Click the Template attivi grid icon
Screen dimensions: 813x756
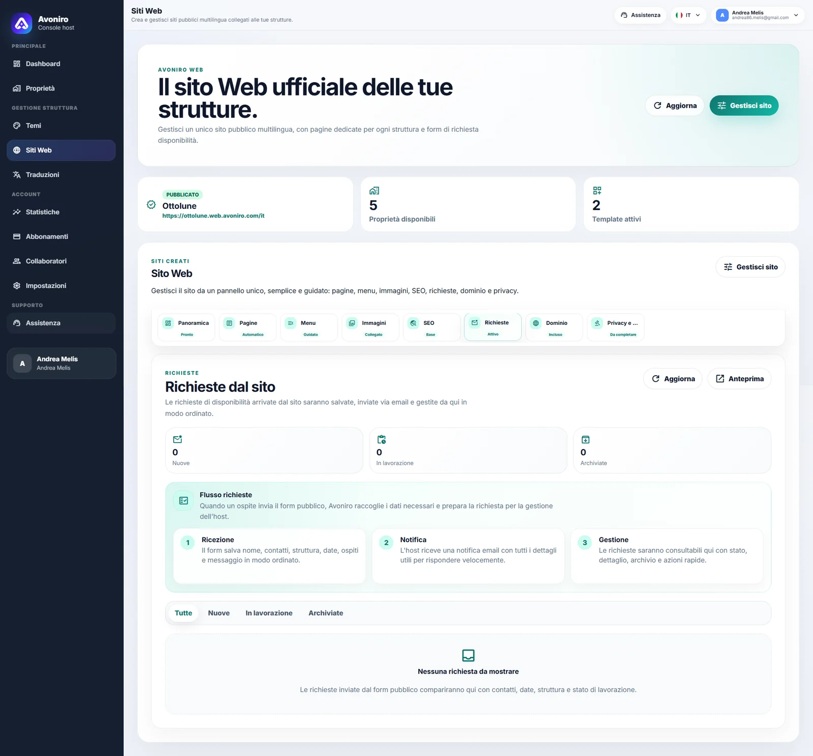(x=597, y=191)
